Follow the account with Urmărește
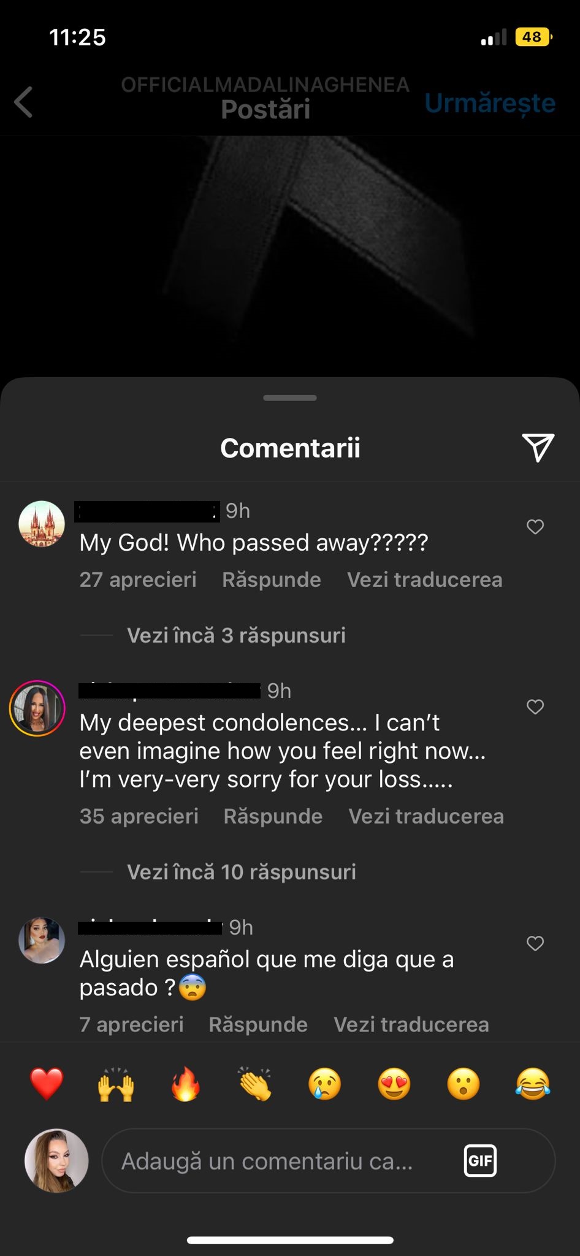This screenshot has width=580, height=1256. click(490, 103)
